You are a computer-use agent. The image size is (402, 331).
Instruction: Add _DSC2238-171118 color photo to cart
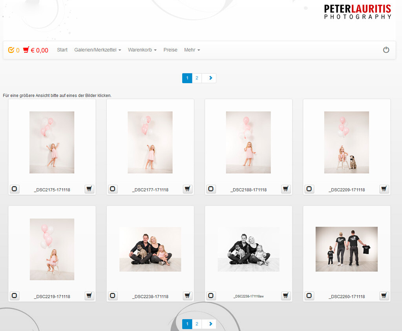pos(188,296)
